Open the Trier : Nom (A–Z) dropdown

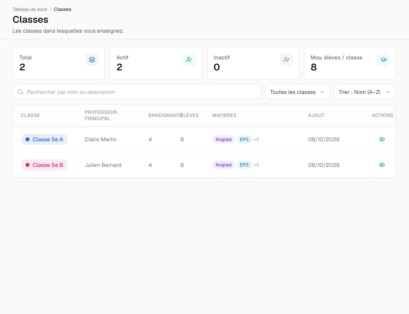click(365, 92)
